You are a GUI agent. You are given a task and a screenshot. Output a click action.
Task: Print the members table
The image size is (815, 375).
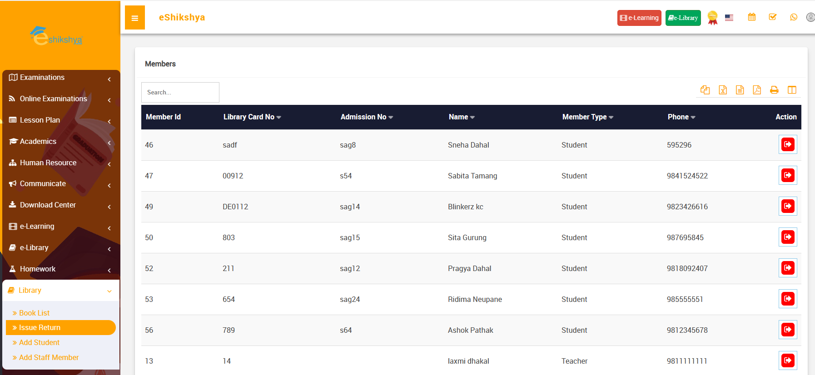[774, 90]
